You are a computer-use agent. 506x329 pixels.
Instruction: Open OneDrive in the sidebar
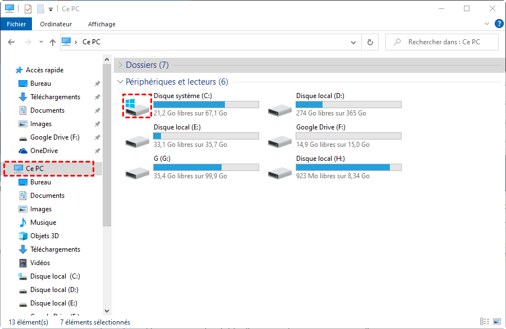44,151
